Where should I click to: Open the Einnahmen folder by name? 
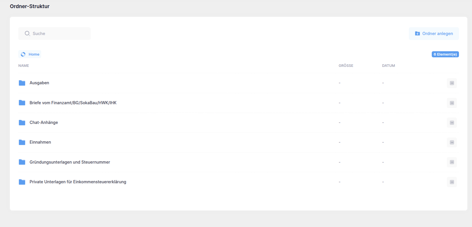(x=40, y=142)
